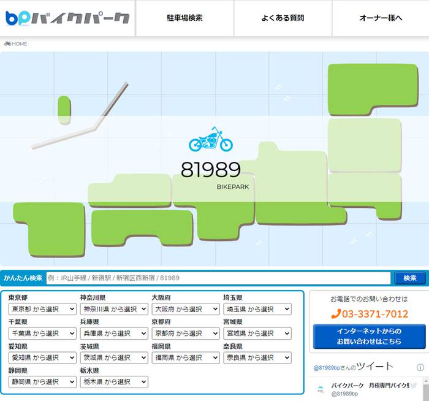Click the Okinawa island on the map
The height and width of the screenshot is (401, 429).
point(64,110)
